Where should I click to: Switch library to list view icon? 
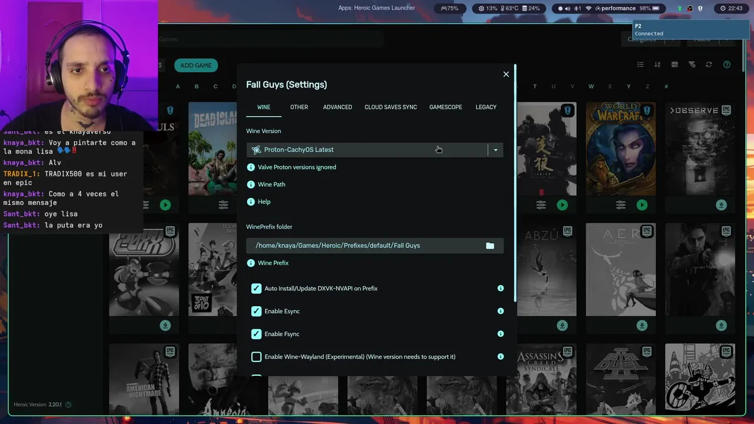640,65
